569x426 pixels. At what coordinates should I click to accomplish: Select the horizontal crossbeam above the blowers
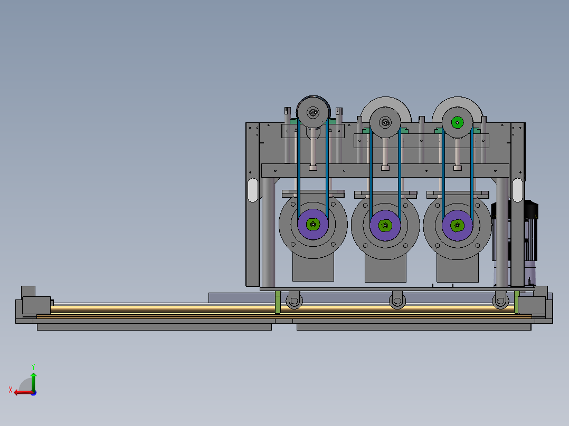pyautogui.click(x=385, y=170)
